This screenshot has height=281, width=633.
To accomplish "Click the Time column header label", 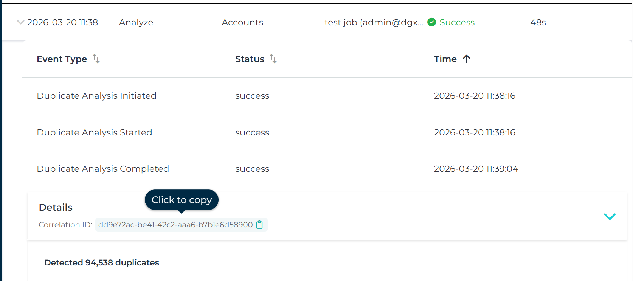I will pos(445,59).
